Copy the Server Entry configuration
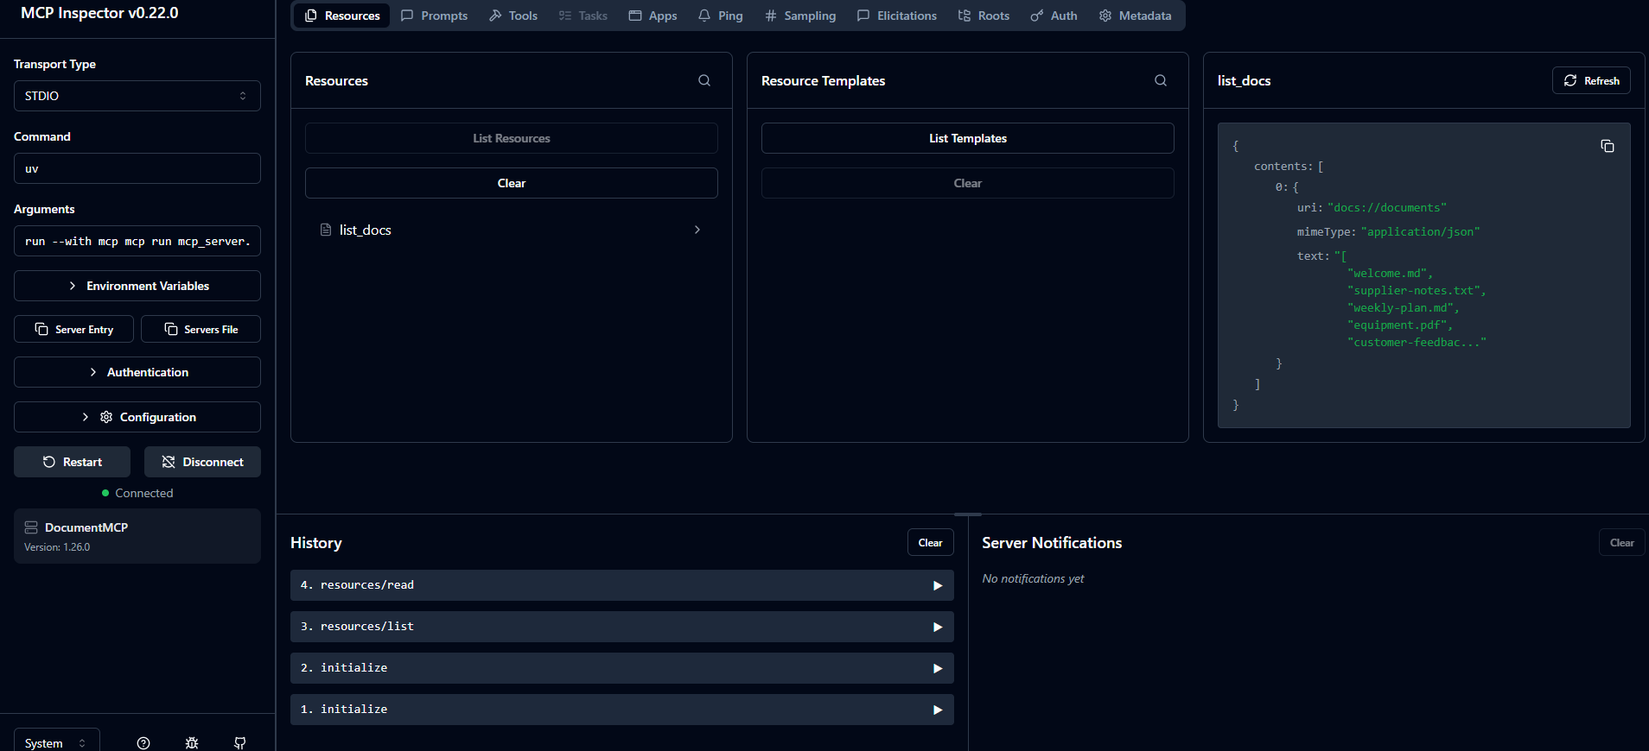The image size is (1649, 751). point(74,329)
